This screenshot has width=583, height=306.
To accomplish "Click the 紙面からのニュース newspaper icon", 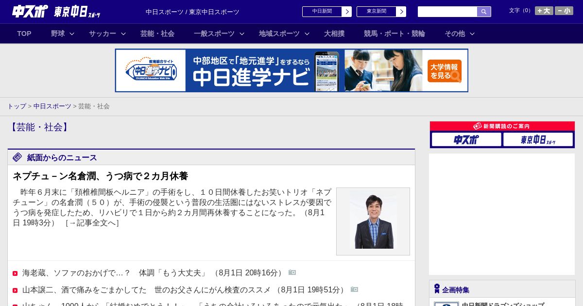I will click(x=17, y=157).
